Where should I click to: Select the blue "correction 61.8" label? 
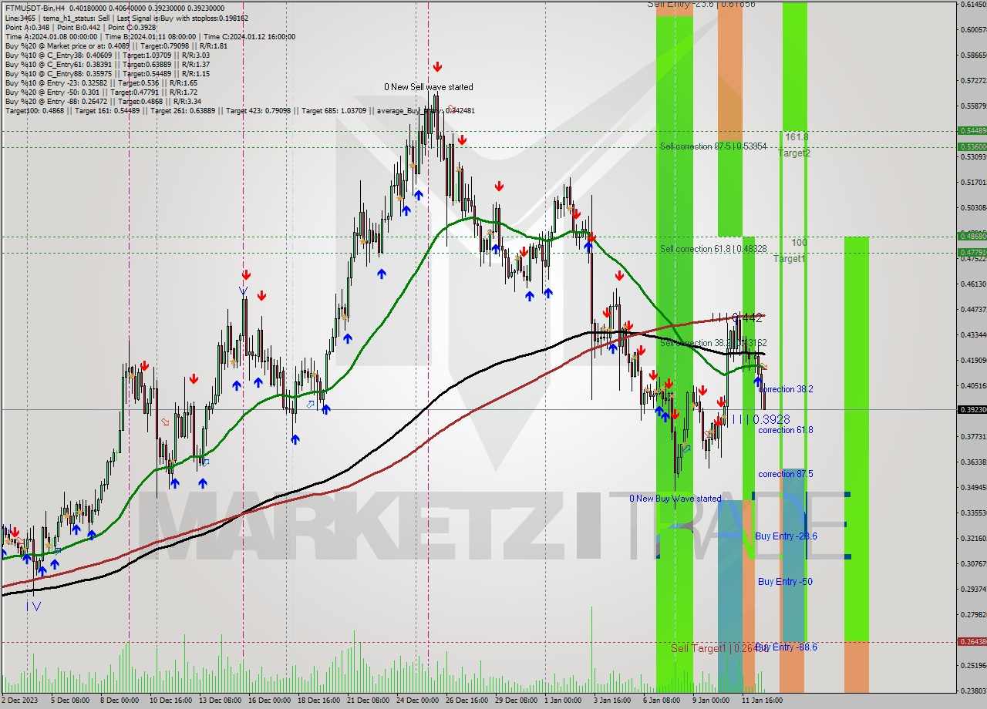click(x=785, y=430)
